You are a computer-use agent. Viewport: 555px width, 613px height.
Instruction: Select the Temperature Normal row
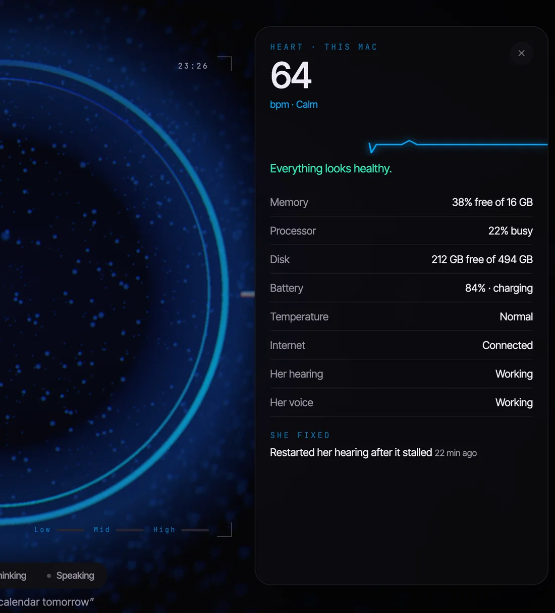tap(401, 317)
